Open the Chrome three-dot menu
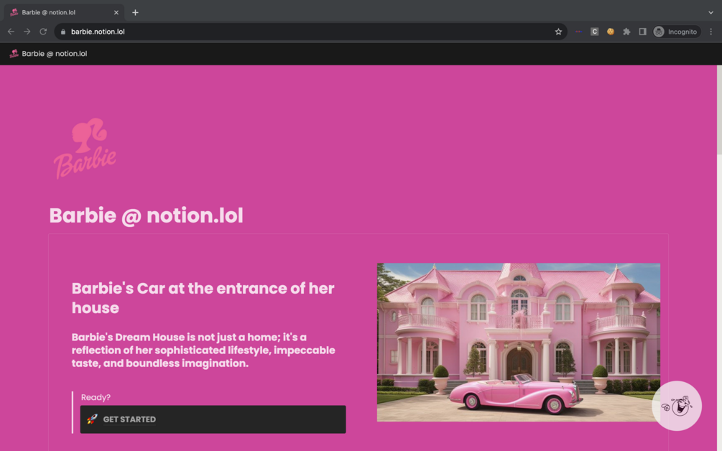 (711, 32)
